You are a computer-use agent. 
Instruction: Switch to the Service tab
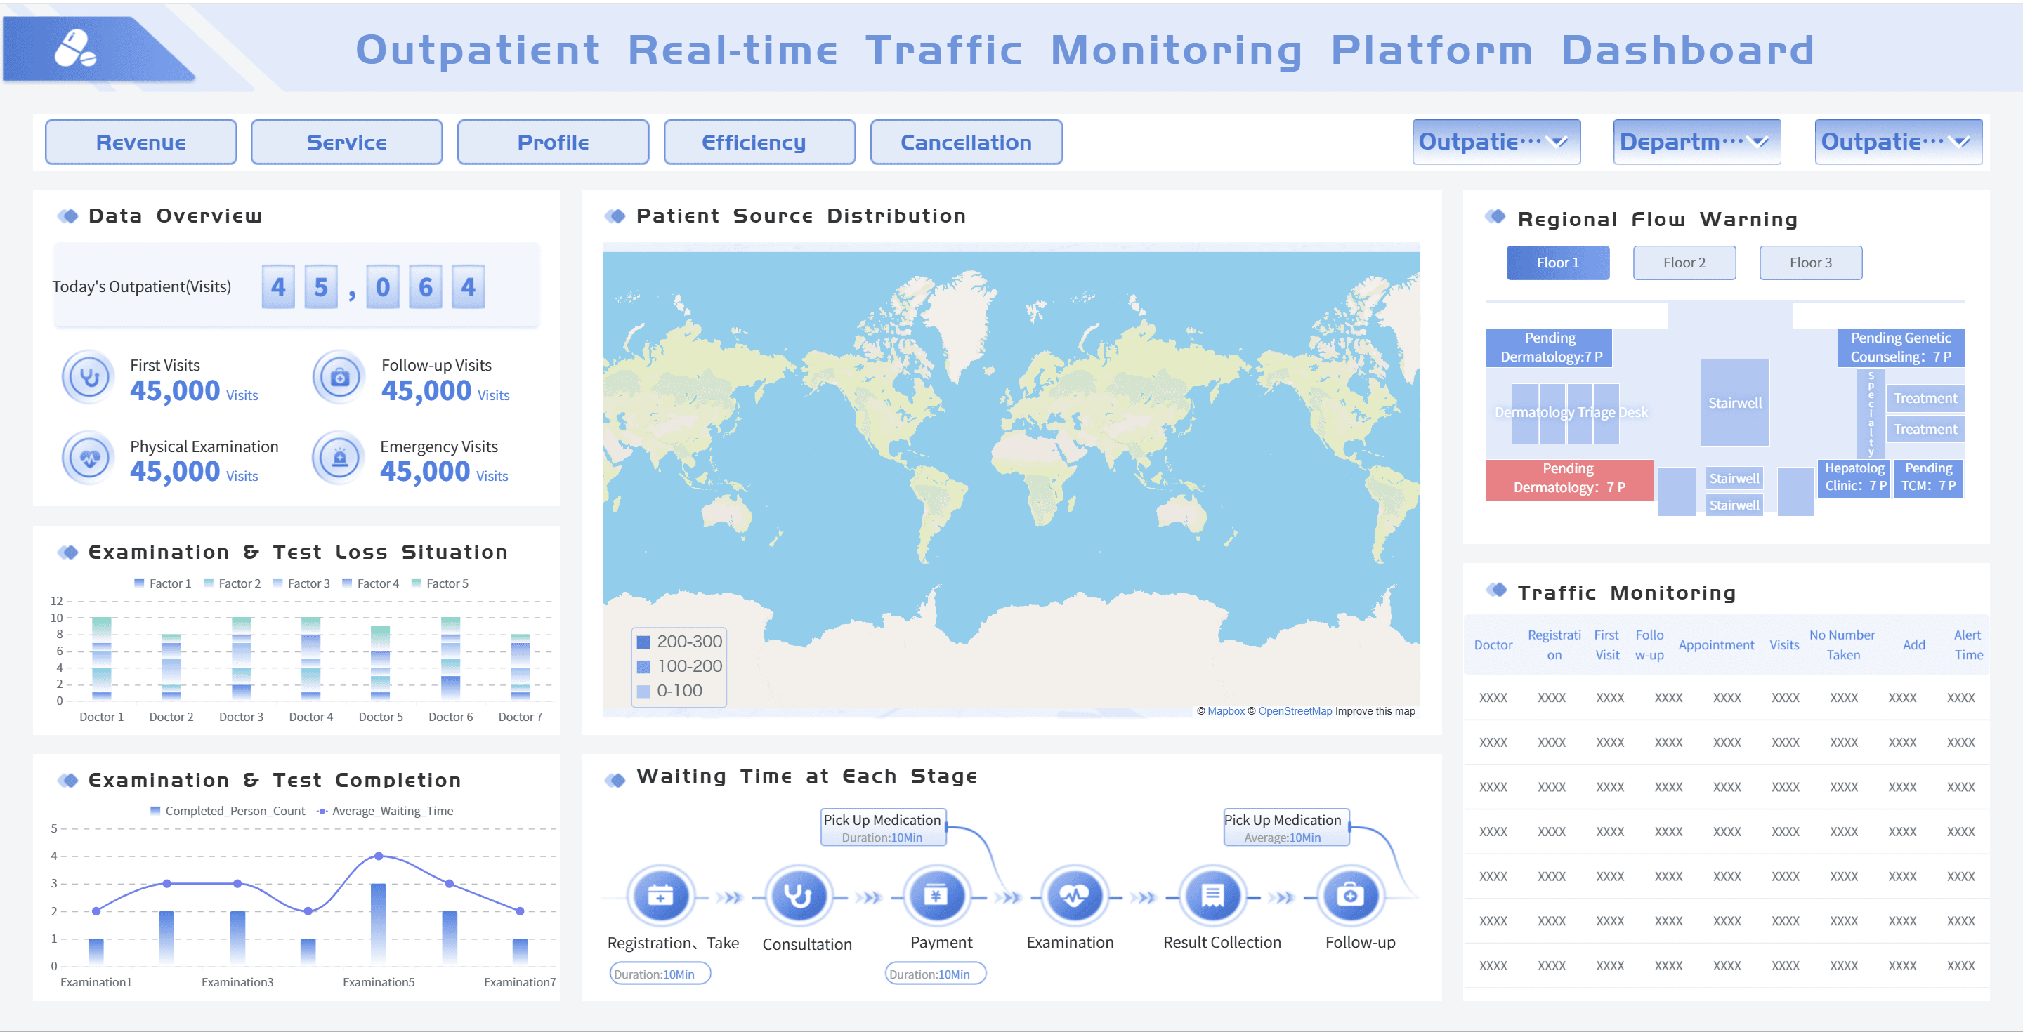pos(346,142)
